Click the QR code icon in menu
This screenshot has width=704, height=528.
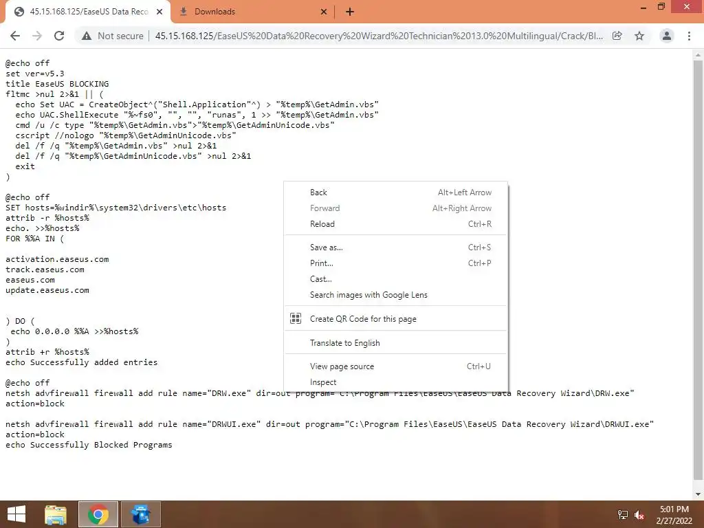[296, 319]
